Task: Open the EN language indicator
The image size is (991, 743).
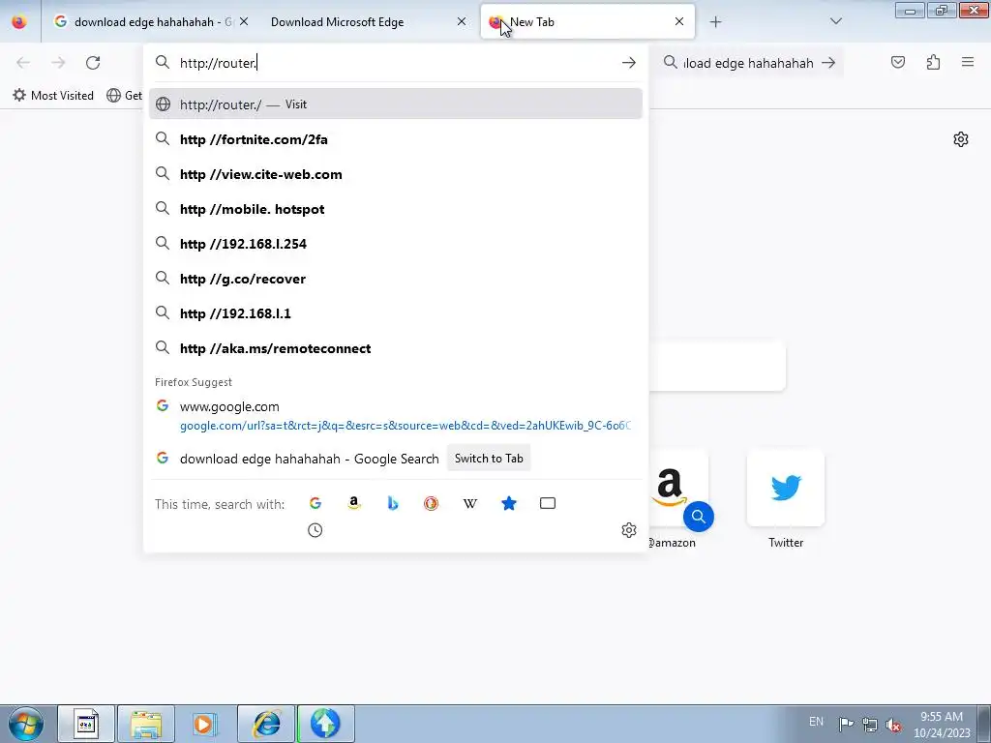Action: (816, 722)
